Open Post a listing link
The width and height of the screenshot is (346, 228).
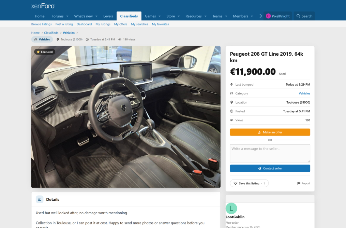pos(64,24)
